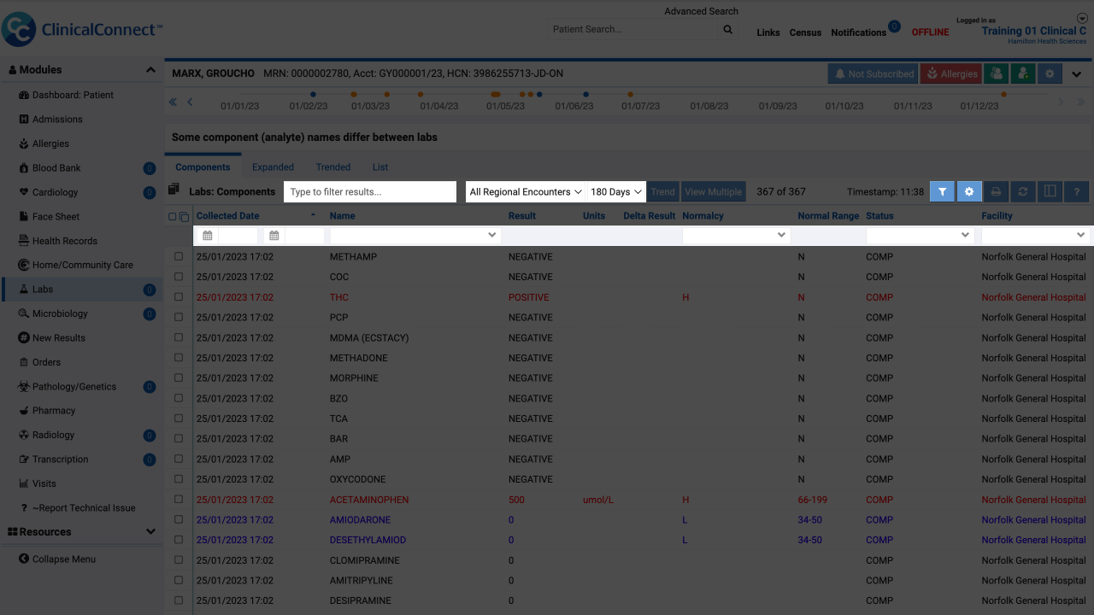Open the green care team icon
Viewport: 1094px width, 615px height.
996,74
